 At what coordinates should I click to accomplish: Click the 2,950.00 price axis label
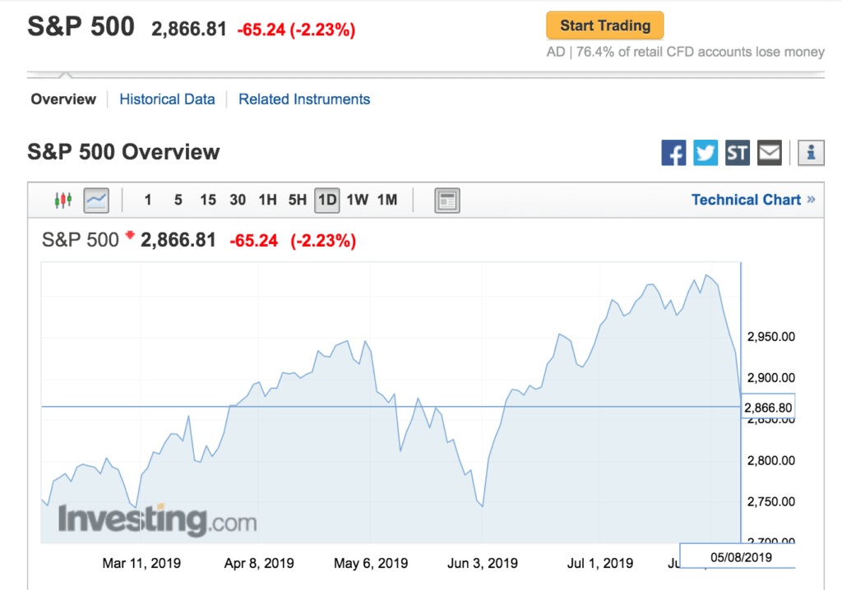[x=770, y=337]
